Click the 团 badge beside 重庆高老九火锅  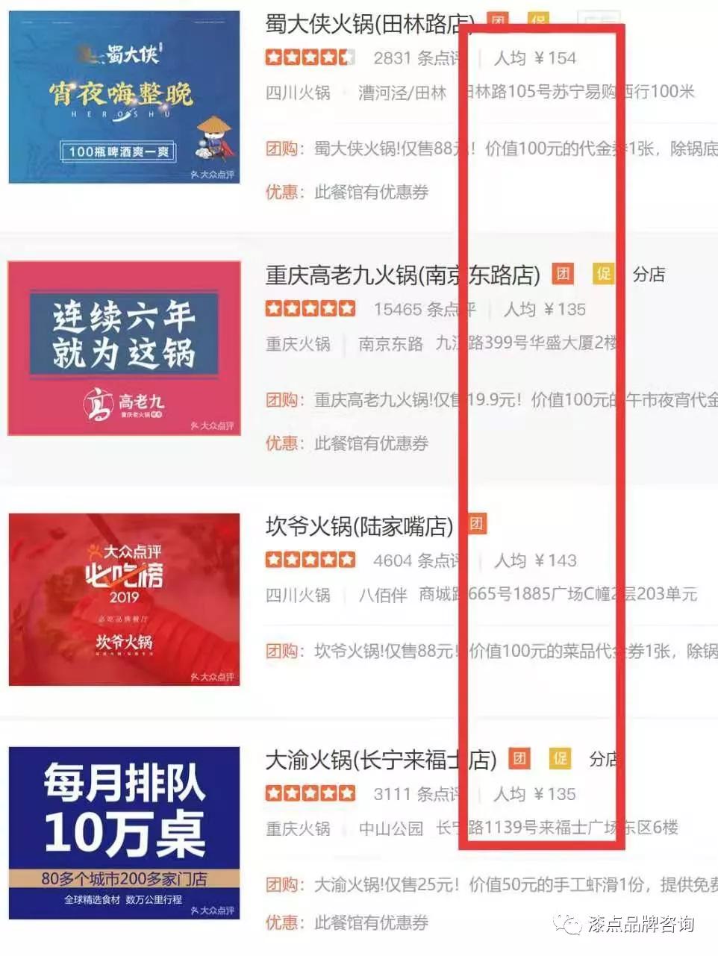564,274
